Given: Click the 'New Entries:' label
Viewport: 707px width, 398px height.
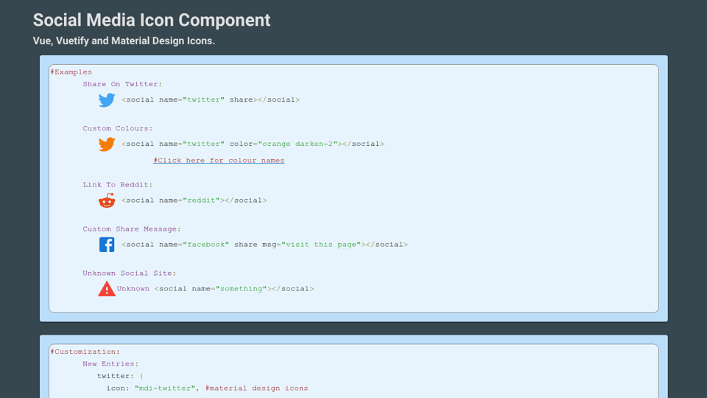Looking at the screenshot, I should (110, 363).
